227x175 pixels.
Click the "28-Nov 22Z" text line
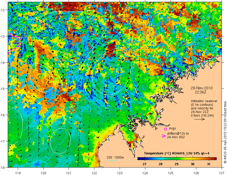199,112
